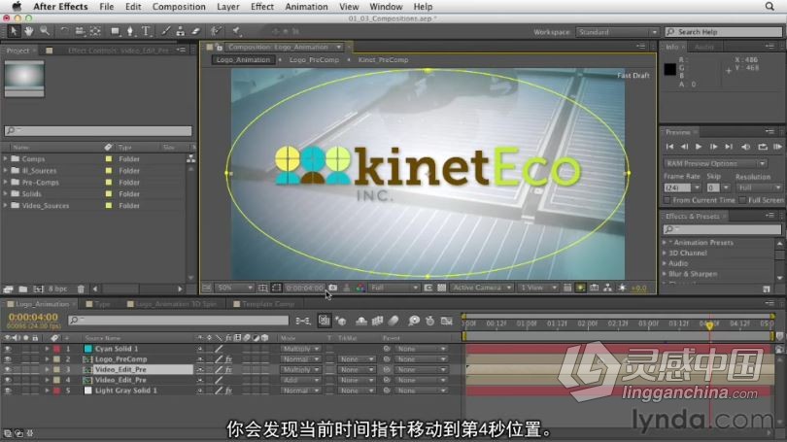
Task: Click the macOS Spotlight search icon
Action: coord(770,6)
